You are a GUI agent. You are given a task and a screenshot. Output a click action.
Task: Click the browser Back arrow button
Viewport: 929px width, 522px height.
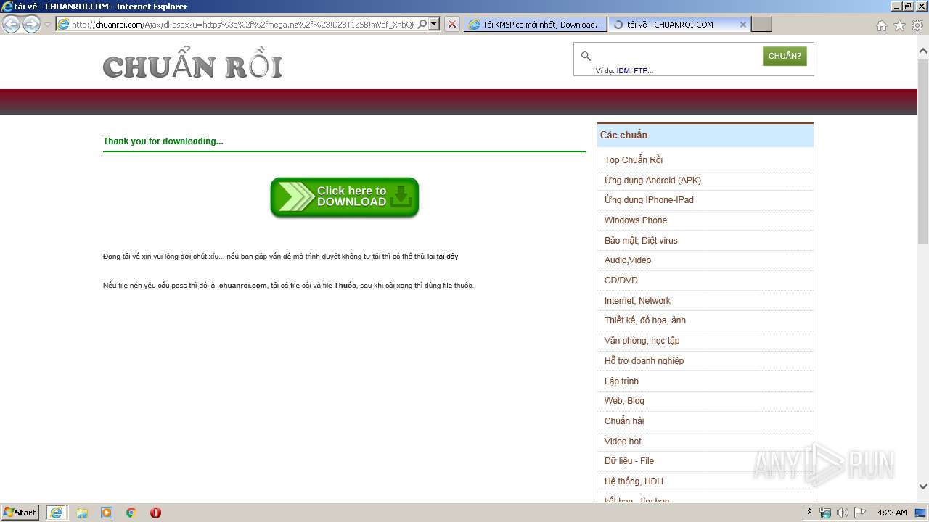tap(11, 24)
